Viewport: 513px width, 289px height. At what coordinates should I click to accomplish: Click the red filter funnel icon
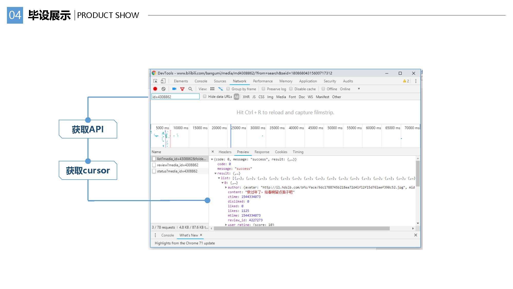coord(182,89)
